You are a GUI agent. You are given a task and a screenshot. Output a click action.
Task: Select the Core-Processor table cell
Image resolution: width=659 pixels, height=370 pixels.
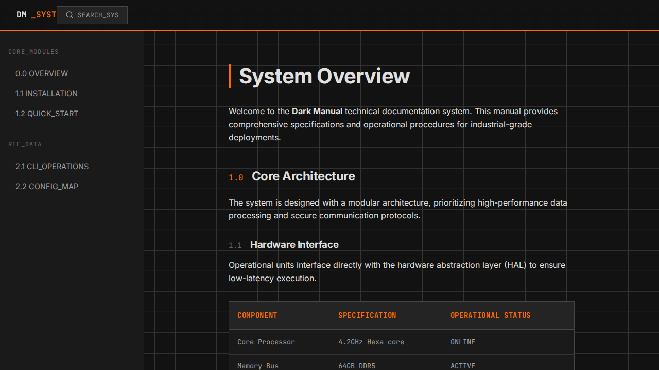pyautogui.click(x=266, y=342)
